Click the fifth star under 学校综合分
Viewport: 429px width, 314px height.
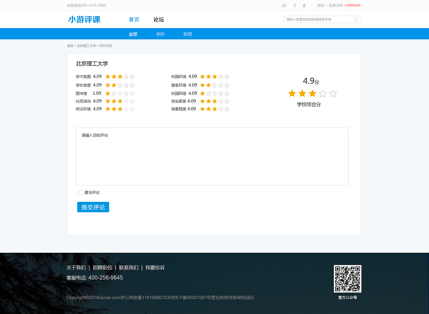coord(332,94)
